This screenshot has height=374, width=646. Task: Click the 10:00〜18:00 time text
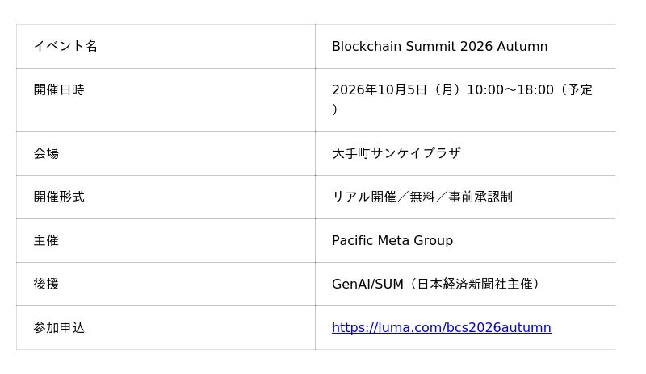510,89
